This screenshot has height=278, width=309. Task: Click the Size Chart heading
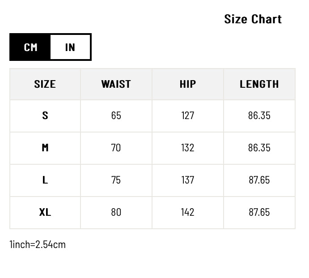pos(253,19)
